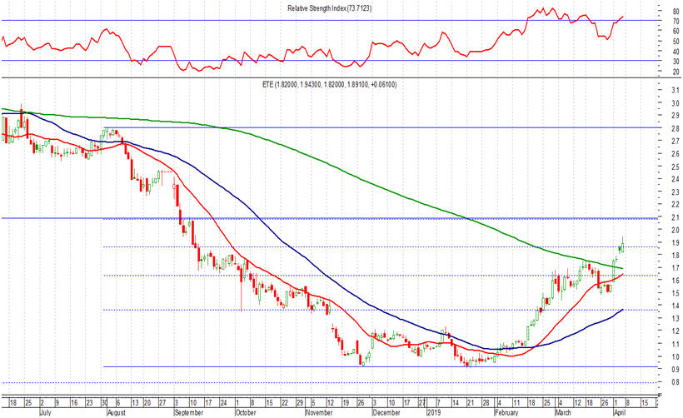Image resolution: width=683 pixels, height=418 pixels.
Task: Select the December month label
Action: [386, 412]
